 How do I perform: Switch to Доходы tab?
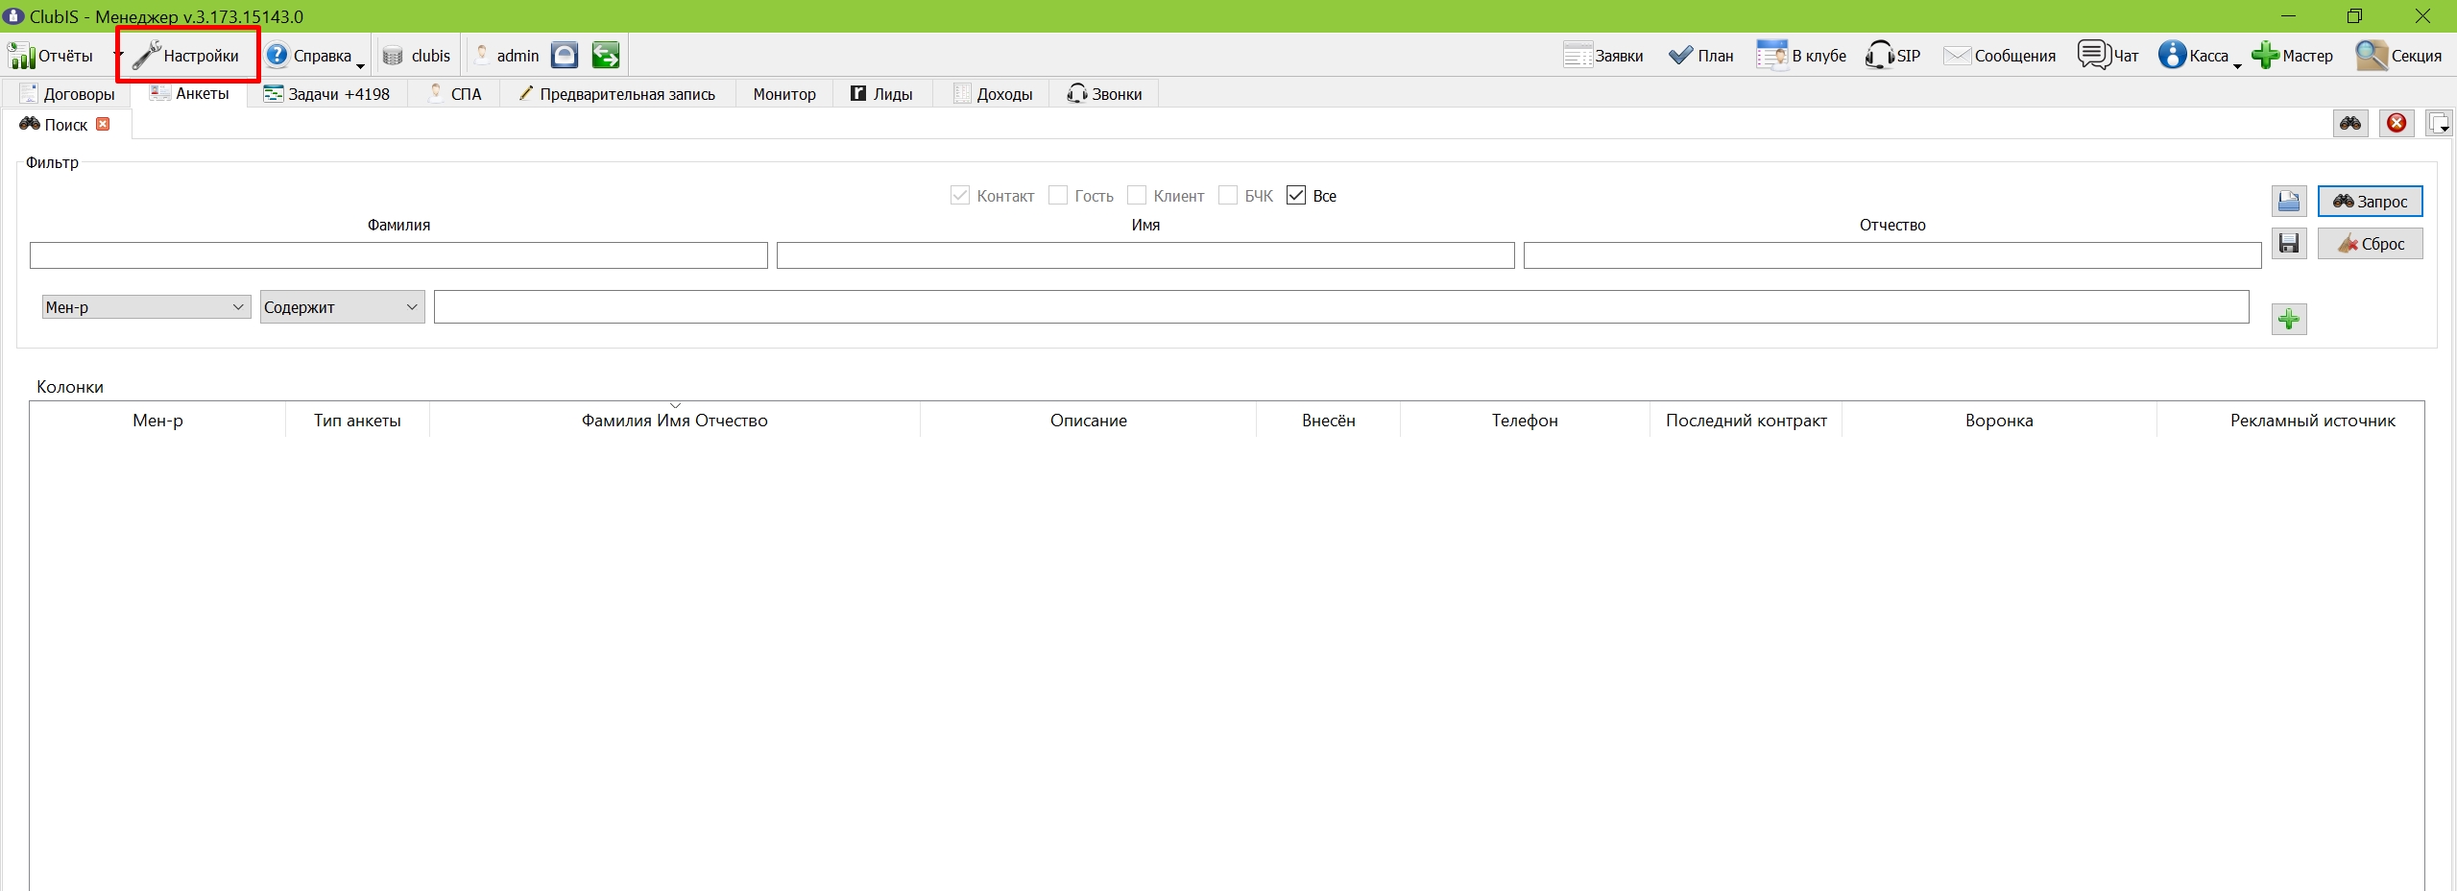(992, 94)
